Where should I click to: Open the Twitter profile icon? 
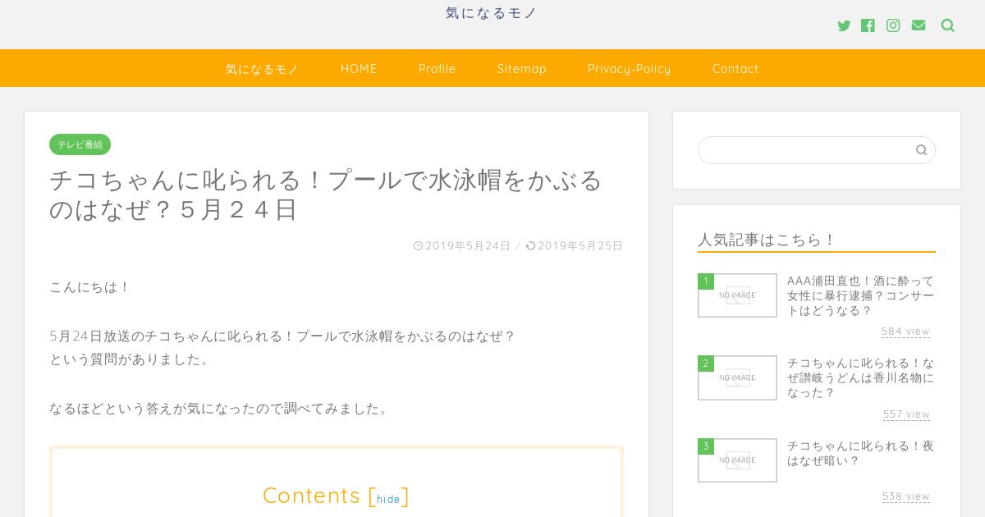pyautogui.click(x=844, y=25)
